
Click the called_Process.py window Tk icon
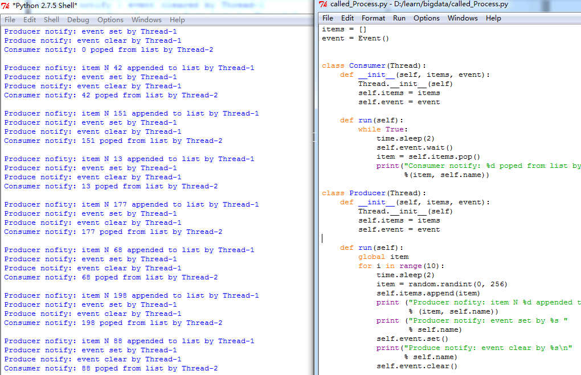click(x=323, y=4)
